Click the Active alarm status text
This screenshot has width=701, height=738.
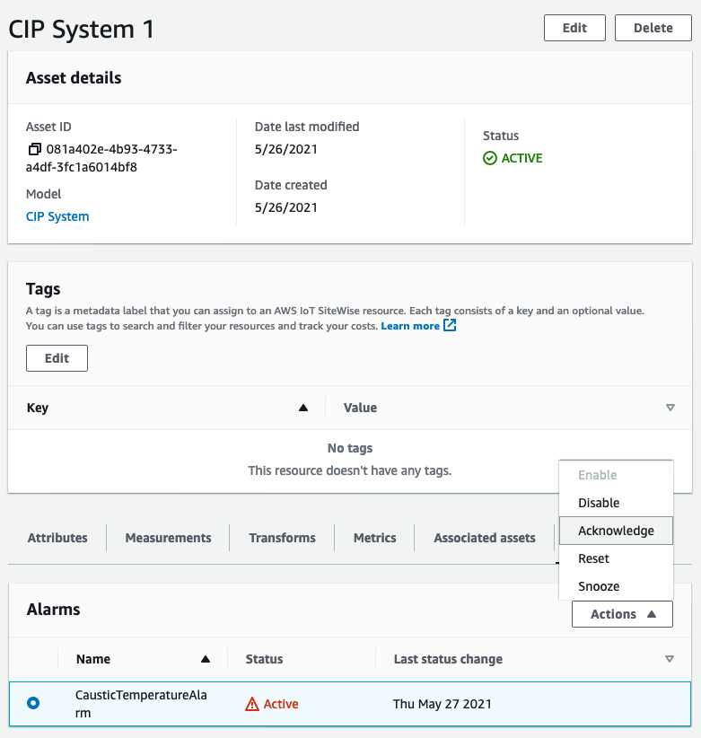pyautogui.click(x=281, y=704)
